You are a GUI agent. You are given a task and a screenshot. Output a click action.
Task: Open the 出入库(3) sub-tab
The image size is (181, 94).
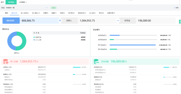coord(92,13)
